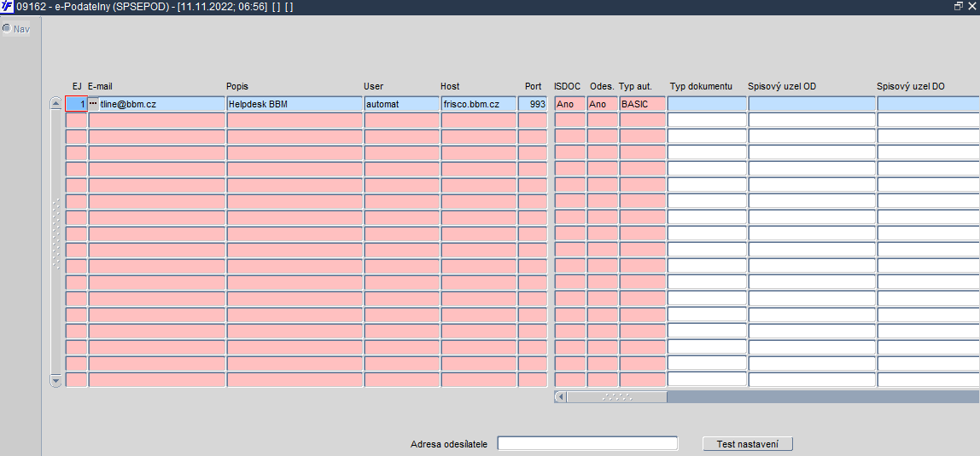Click the Odes. cell showing Ano
Image resolution: width=980 pixels, height=456 pixels.
coord(603,104)
